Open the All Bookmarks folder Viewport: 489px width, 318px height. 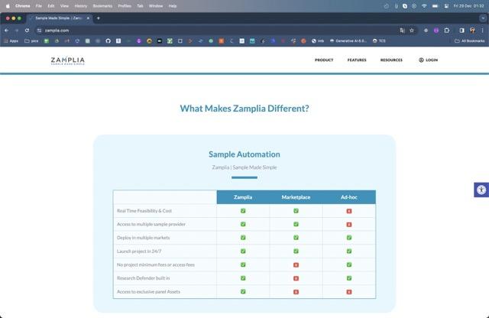pyautogui.click(x=470, y=41)
